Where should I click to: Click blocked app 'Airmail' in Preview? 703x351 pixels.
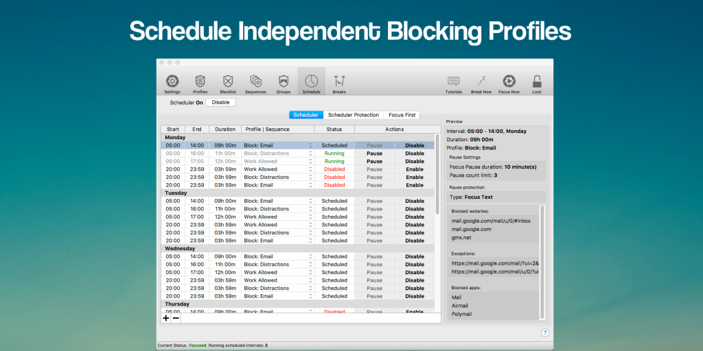459,305
